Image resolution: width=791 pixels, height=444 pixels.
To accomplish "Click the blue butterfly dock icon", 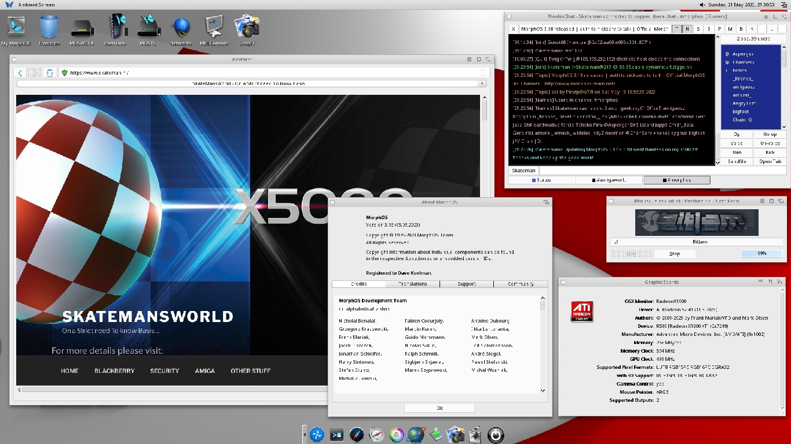I will 317,434.
